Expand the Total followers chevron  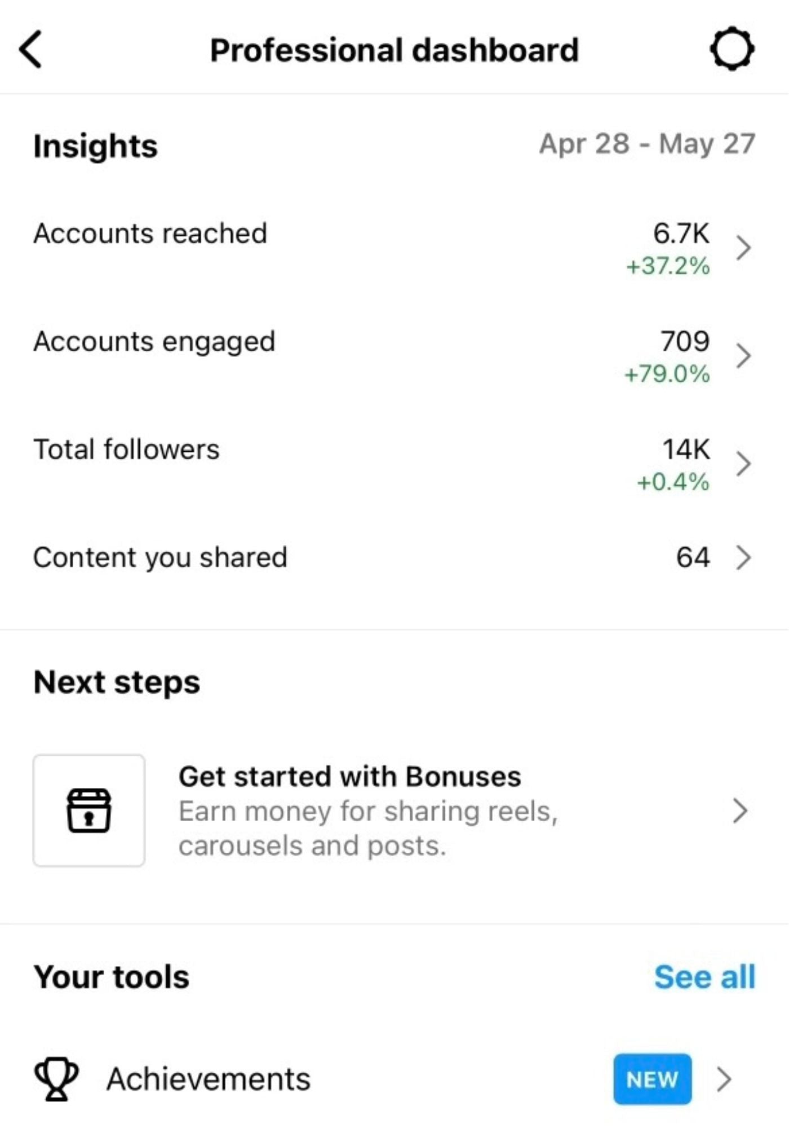[x=745, y=464]
